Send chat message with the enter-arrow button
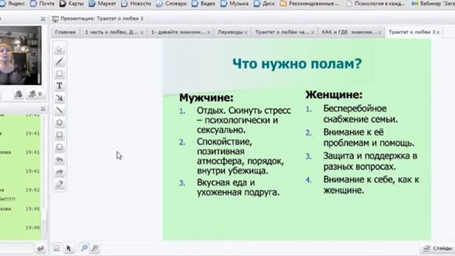 [x=41, y=248]
